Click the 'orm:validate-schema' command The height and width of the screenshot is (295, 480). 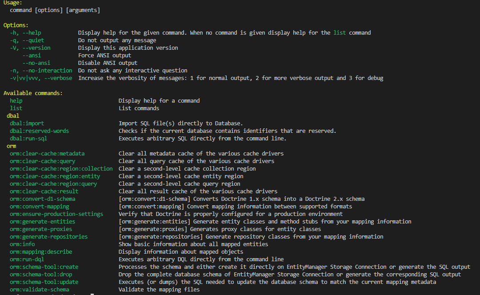(x=39, y=290)
